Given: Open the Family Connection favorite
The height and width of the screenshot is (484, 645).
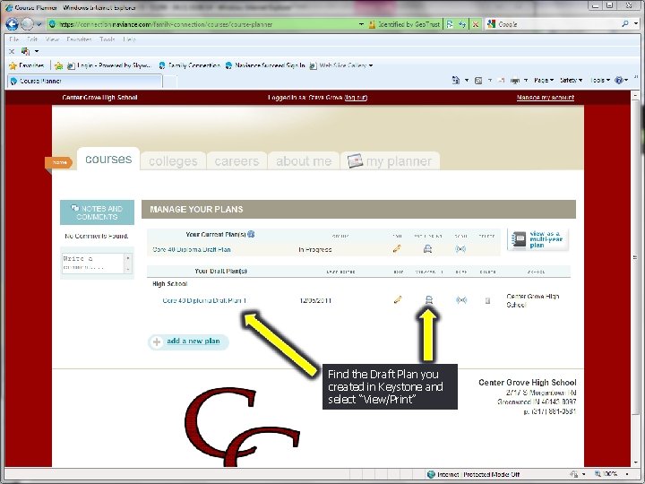Looking at the screenshot, I should pos(189,65).
